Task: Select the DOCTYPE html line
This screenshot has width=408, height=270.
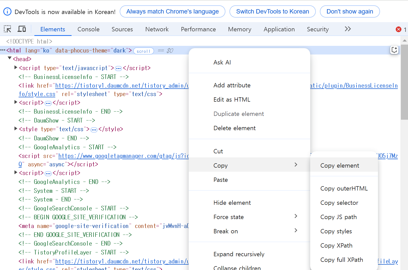Action: coord(29,41)
